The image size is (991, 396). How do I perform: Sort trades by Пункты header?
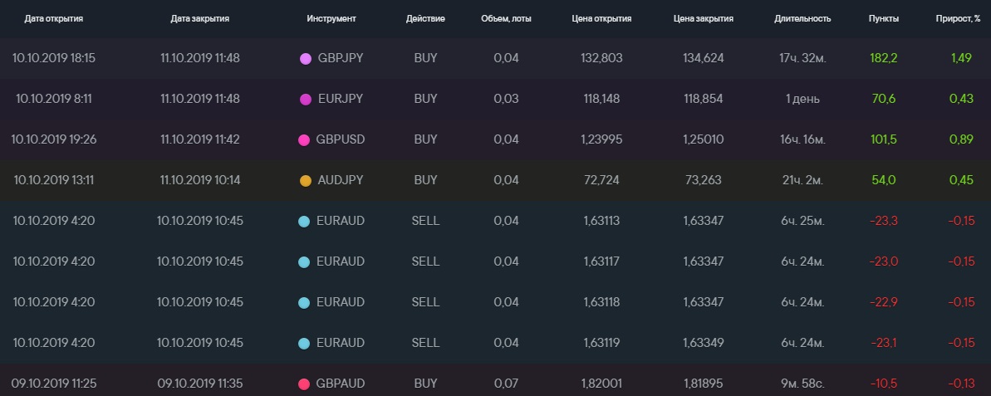(882, 18)
